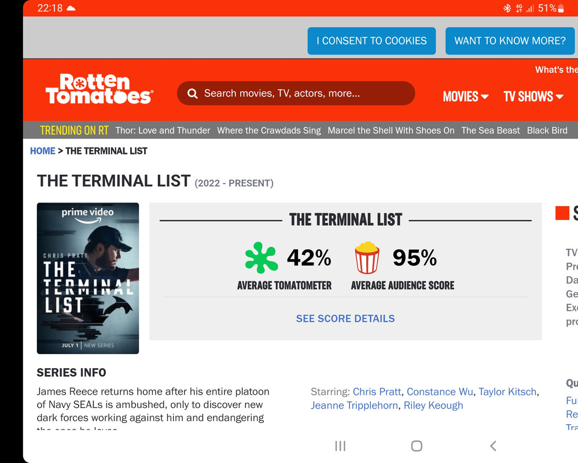Viewport: 578px width, 463px height.
Task: Click the popcorn bucket audience score icon
Action: pyautogui.click(x=367, y=258)
